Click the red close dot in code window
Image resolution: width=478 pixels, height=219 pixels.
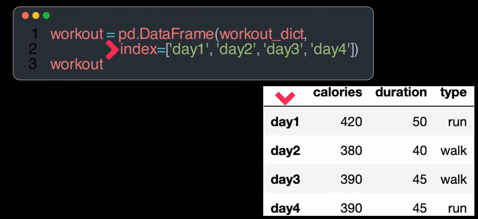click(x=25, y=16)
